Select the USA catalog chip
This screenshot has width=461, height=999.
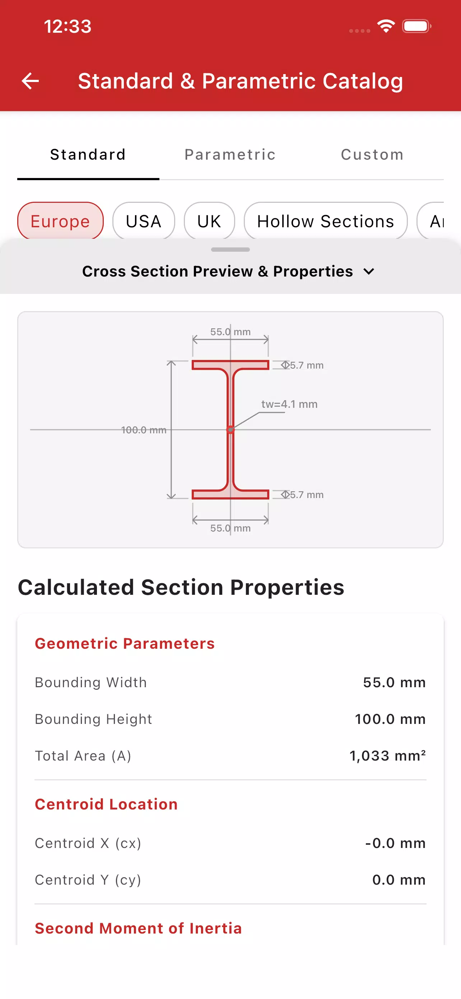click(x=144, y=221)
